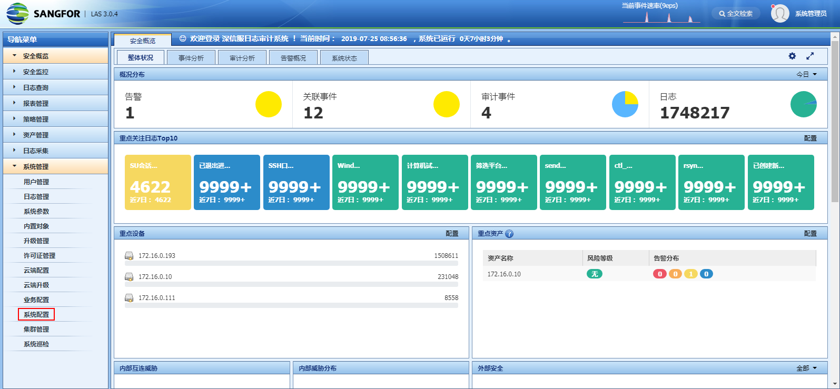Click the 告警 yellow pie chart
The image size is (840, 389).
[x=269, y=104]
